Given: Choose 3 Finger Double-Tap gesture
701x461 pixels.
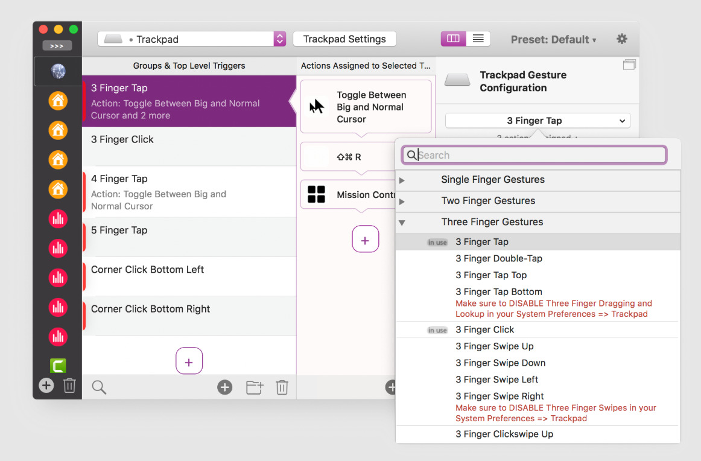Looking at the screenshot, I should point(498,258).
